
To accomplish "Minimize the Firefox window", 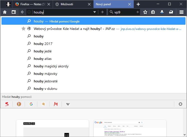I will tap(158, 4).
